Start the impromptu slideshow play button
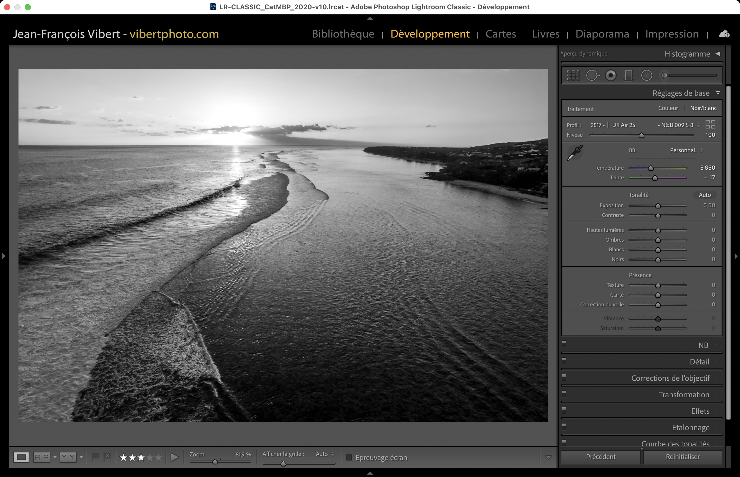This screenshot has width=740, height=477. click(x=175, y=457)
